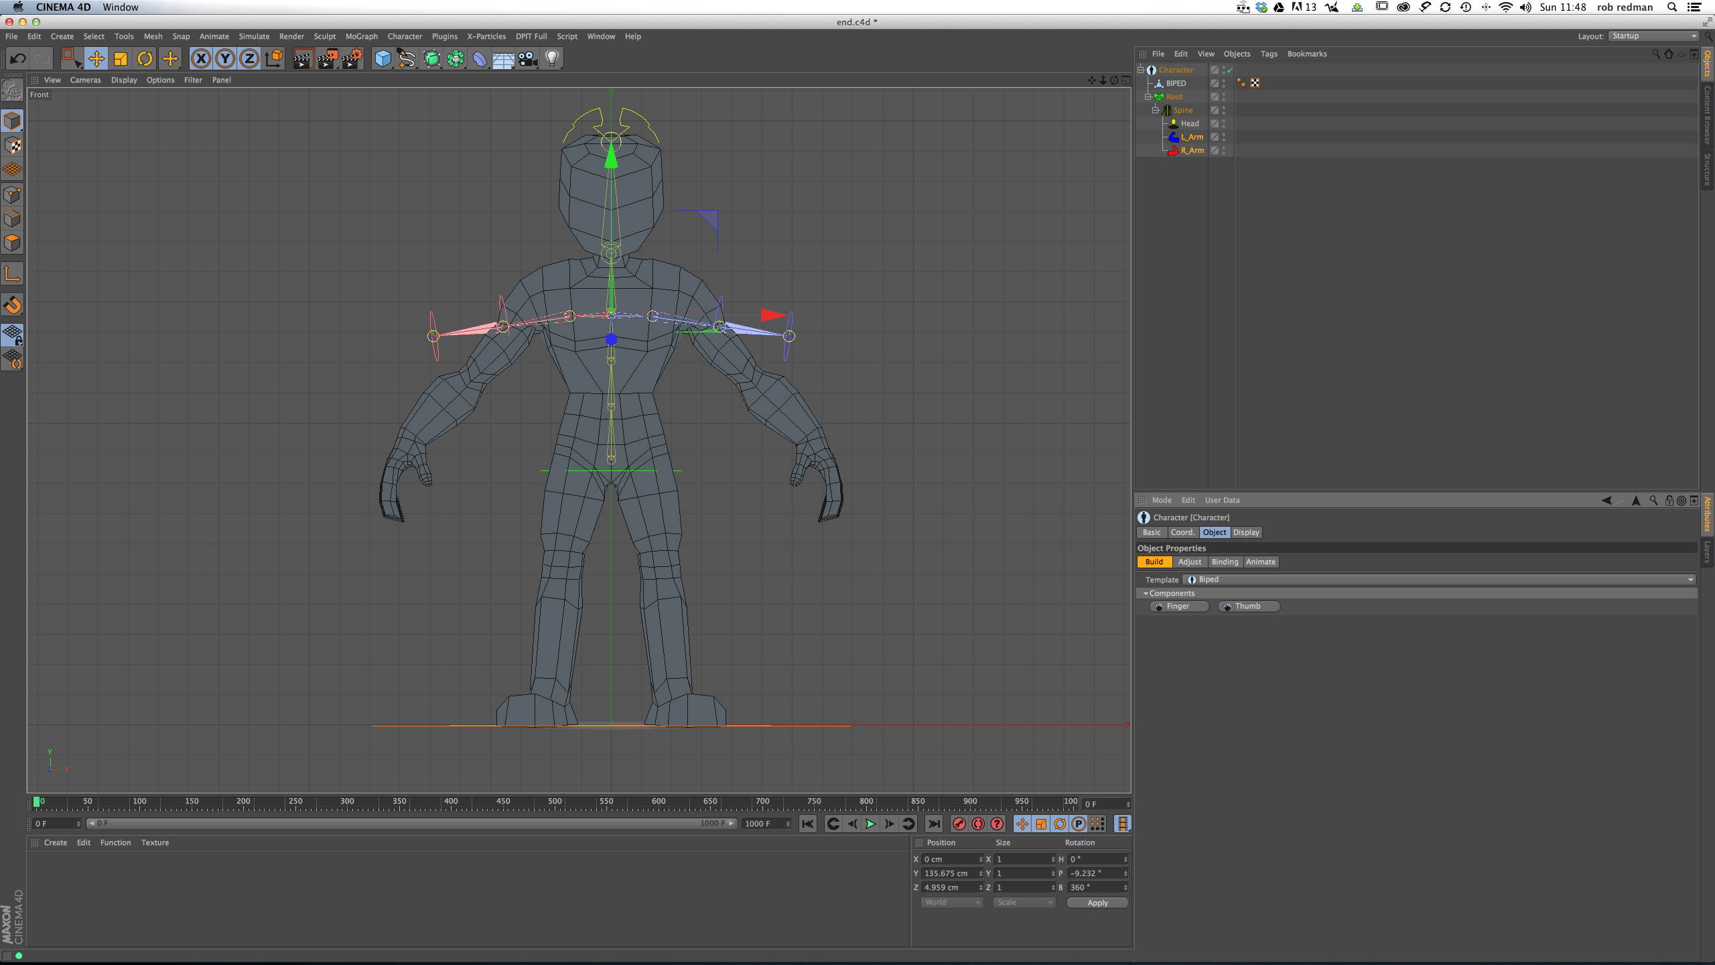1715x965 pixels.
Task: Click the Undo arrow in the toolbar
Action: (18, 59)
